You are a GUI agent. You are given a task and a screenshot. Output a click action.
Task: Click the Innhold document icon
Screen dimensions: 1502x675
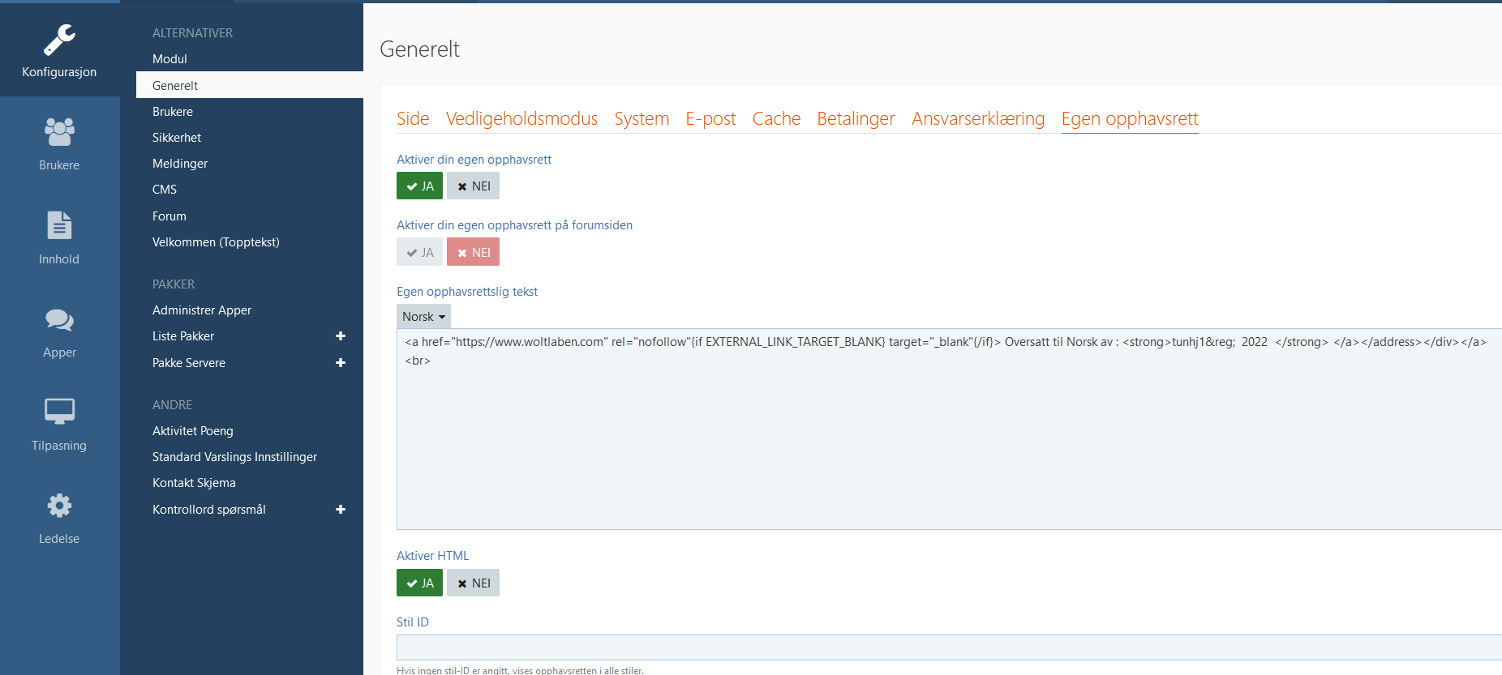(x=59, y=226)
